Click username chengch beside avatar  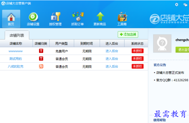[x=182, y=40]
